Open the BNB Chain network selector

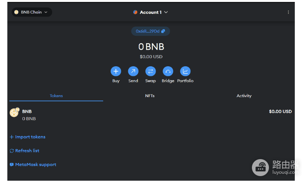click(32, 12)
